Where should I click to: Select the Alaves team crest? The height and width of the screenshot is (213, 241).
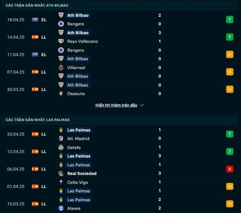pyautogui.click(x=61, y=208)
